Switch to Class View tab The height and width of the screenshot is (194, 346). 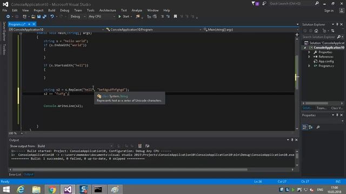pos(337,108)
